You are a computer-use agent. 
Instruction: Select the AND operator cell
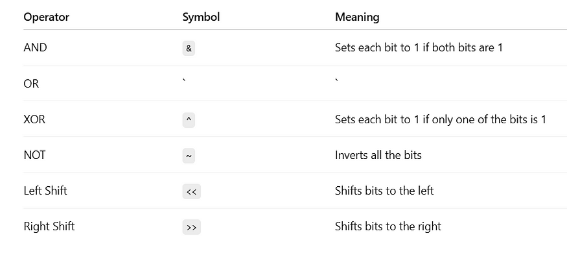click(x=35, y=47)
